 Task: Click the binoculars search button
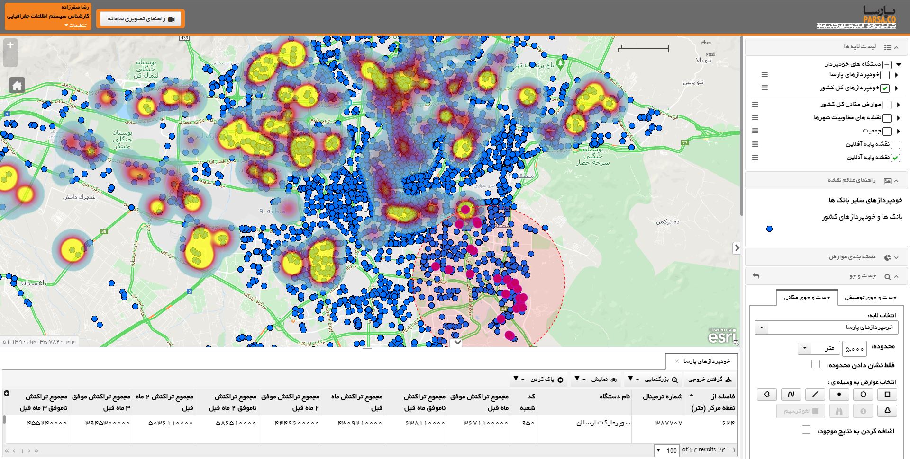pyautogui.click(x=839, y=411)
